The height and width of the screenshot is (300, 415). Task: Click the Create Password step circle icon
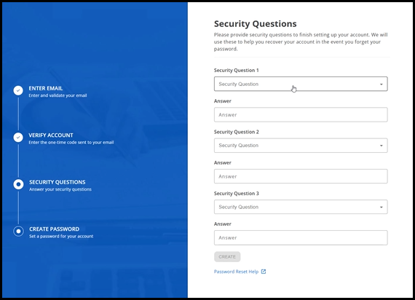[18, 231]
